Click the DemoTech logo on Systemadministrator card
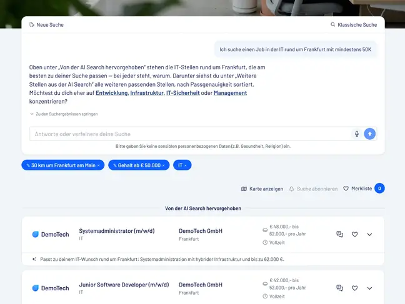This screenshot has height=304, width=405. click(51, 234)
